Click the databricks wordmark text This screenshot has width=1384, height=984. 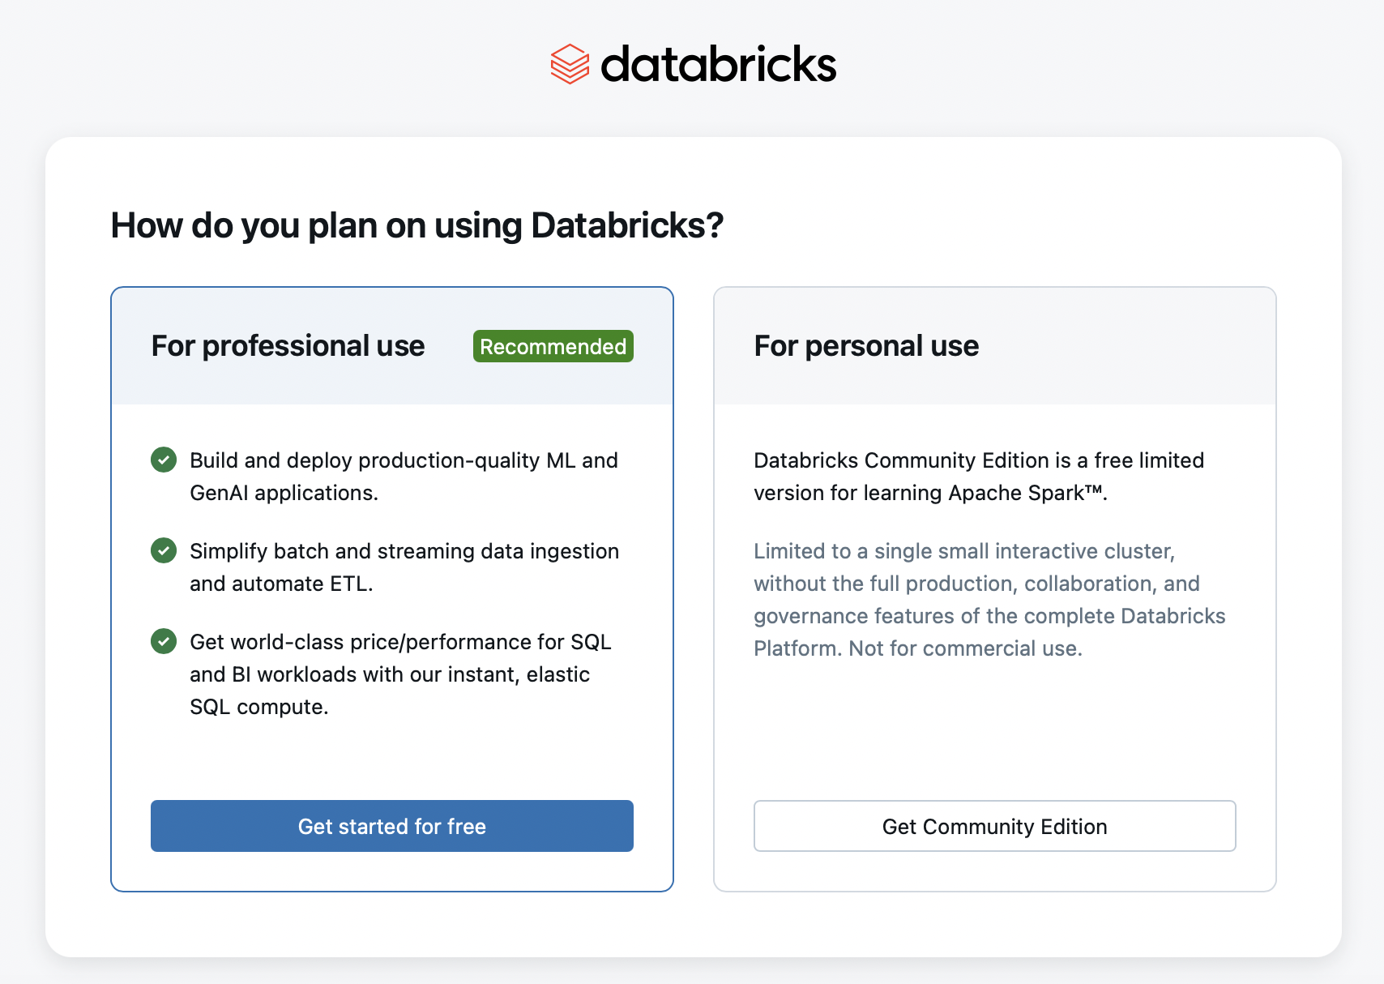pos(718,64)
